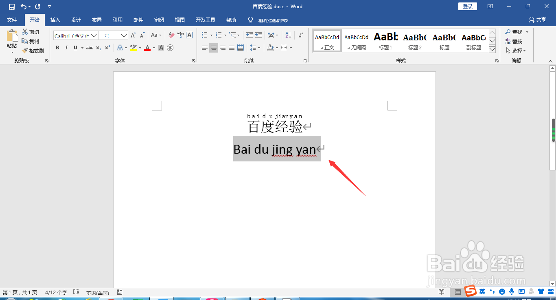Decrease font size with small A icon
The height and width of the screenshot is (300, 556).
click(142, 35)
